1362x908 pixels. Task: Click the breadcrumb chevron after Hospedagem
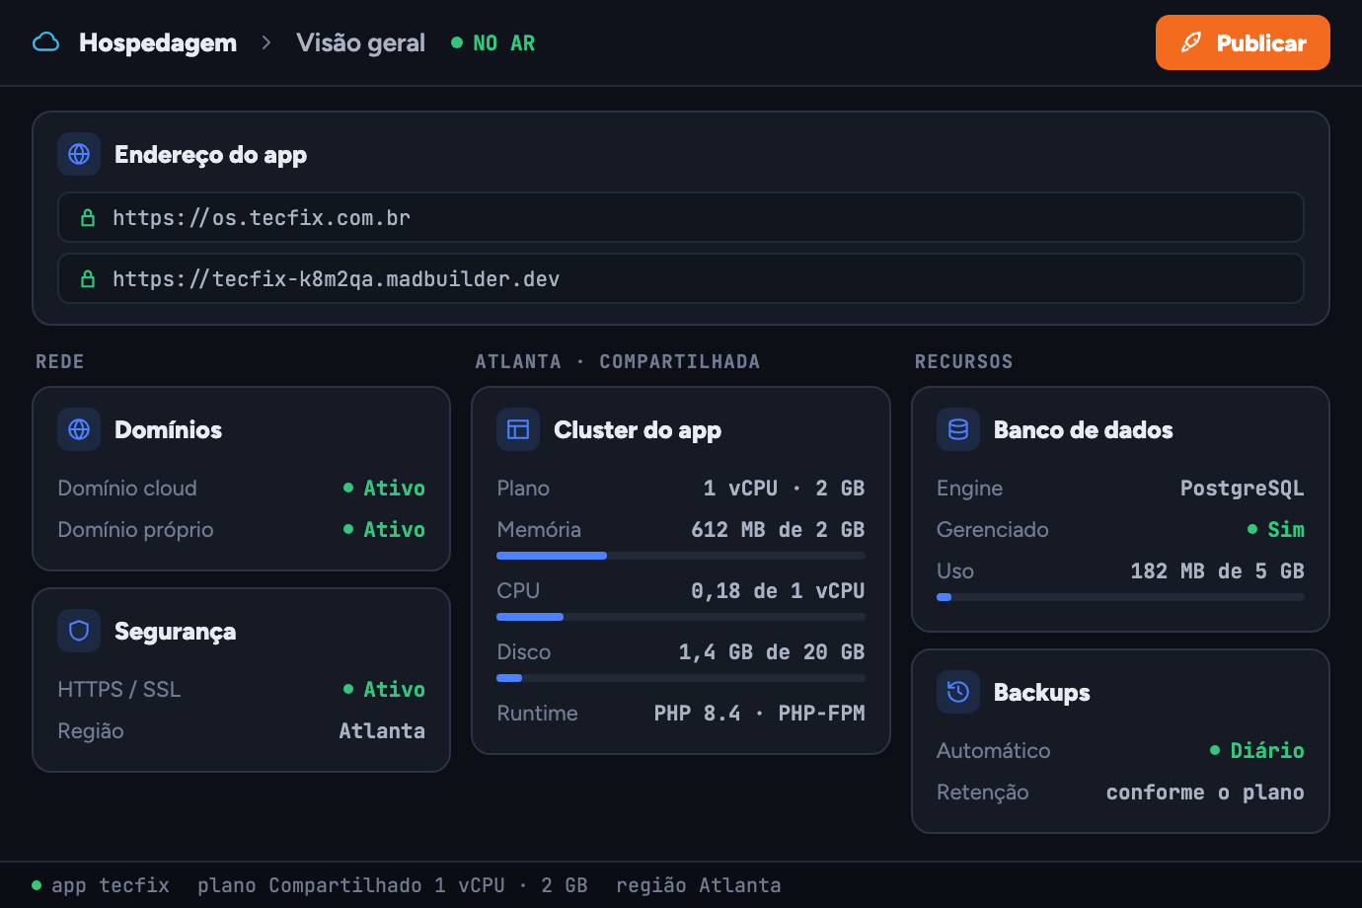coord(266,42)
